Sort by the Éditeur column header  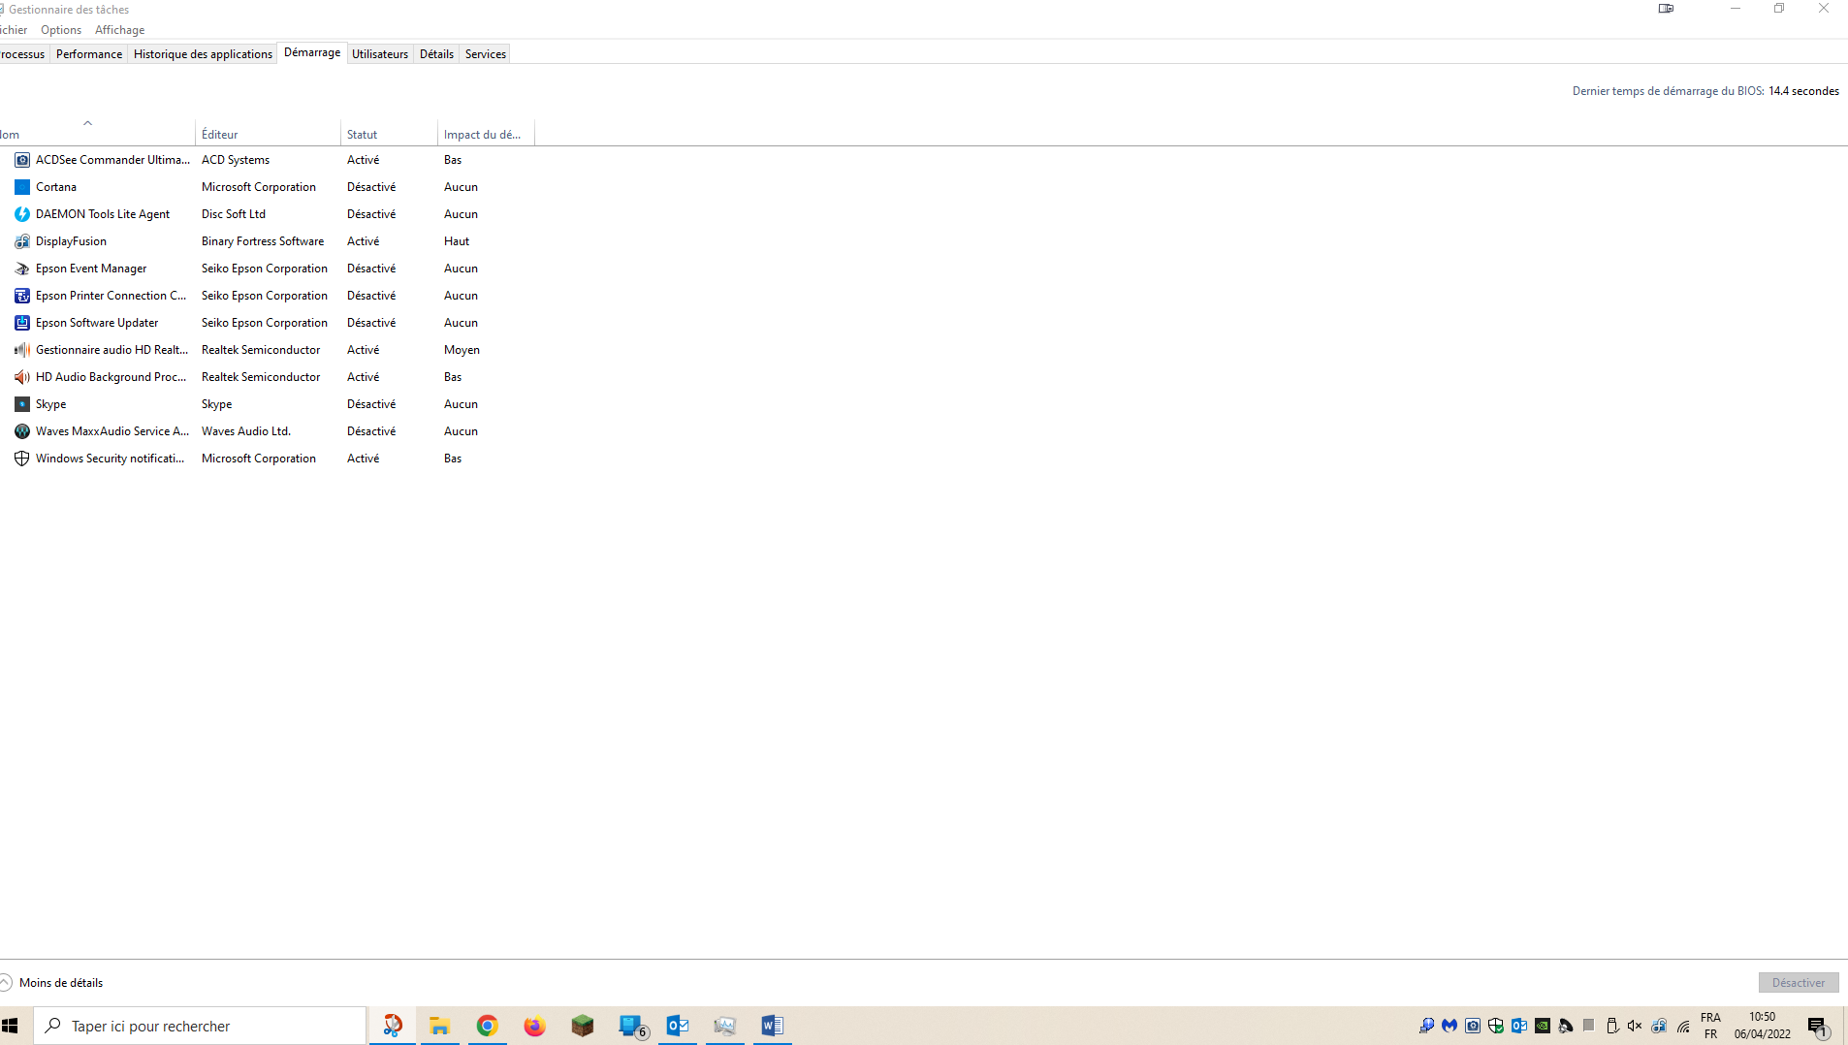tap(268, 135)
